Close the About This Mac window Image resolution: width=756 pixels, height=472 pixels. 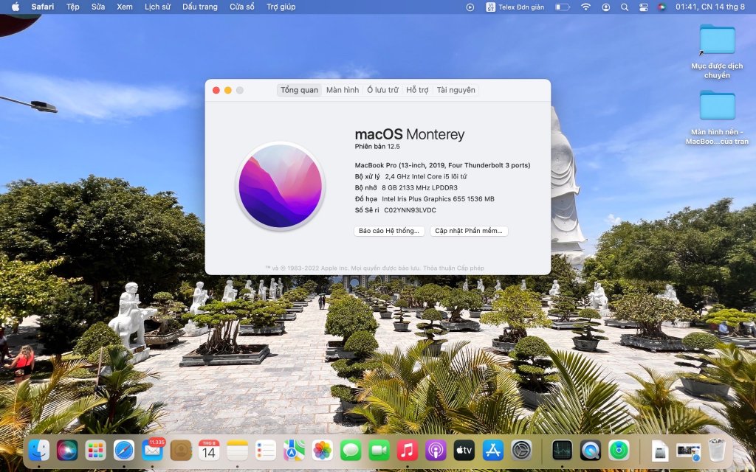pos(216,90)
